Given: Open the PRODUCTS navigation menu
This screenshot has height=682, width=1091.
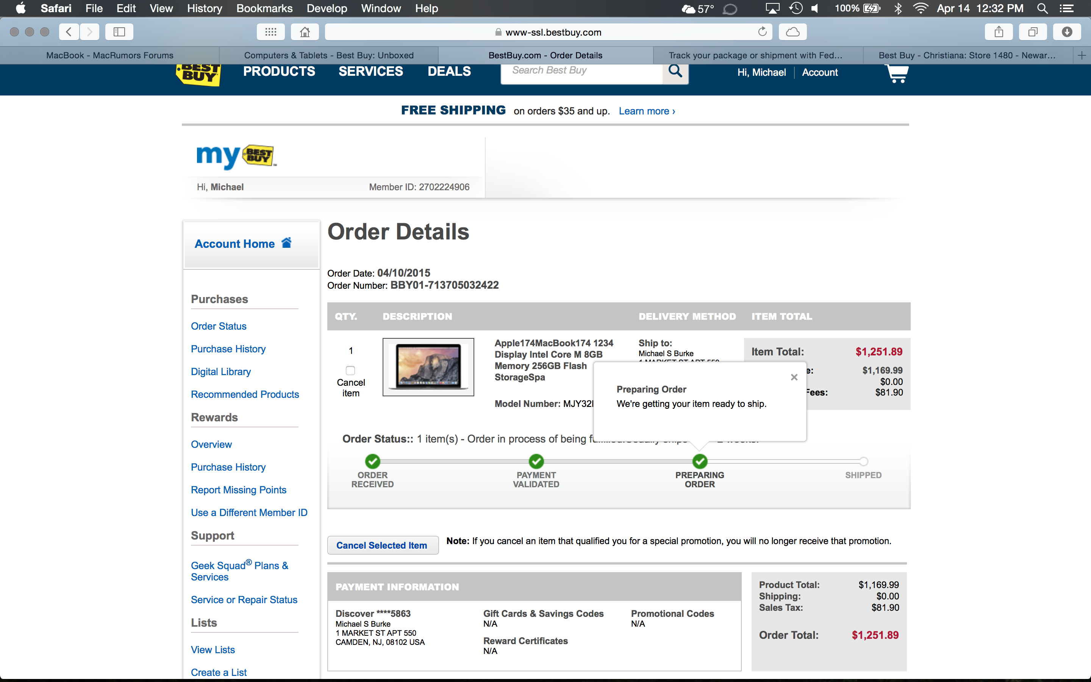Looking at the screenshot, I should coord(279,71).
